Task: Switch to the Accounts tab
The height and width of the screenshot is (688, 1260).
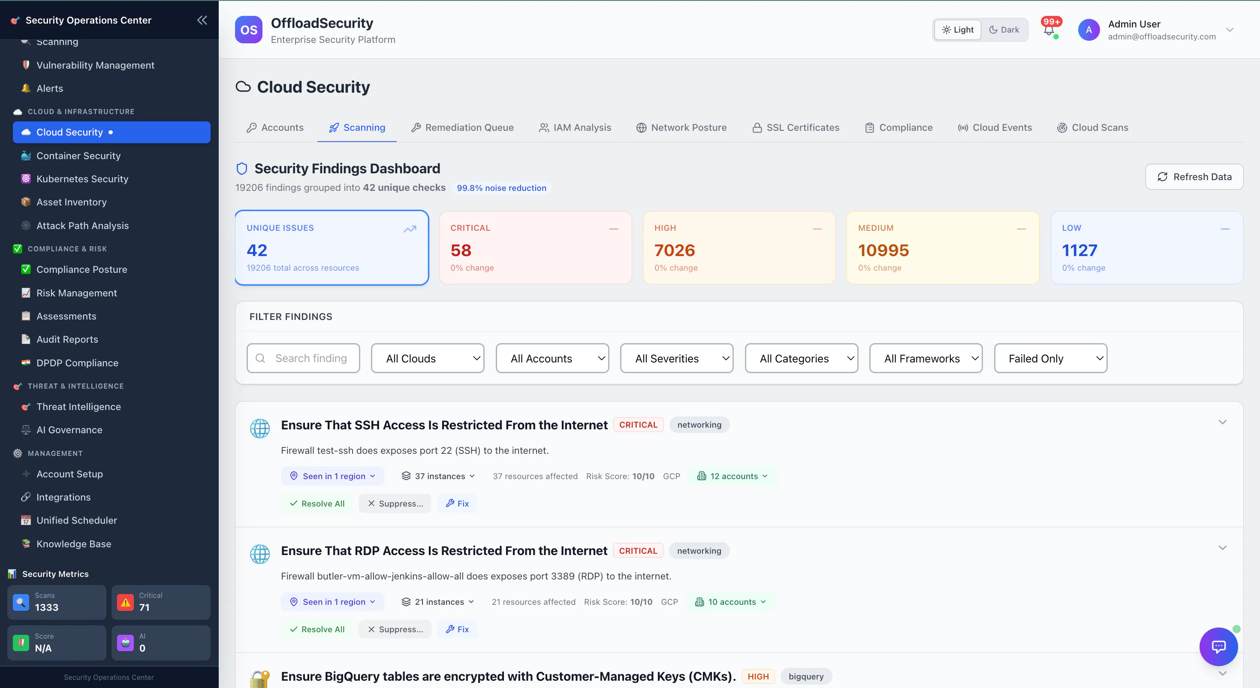Action: click(x=275, y=128)
